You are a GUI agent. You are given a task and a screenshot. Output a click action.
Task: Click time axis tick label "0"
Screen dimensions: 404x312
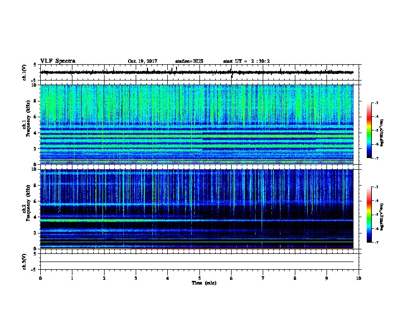[40, 278]
